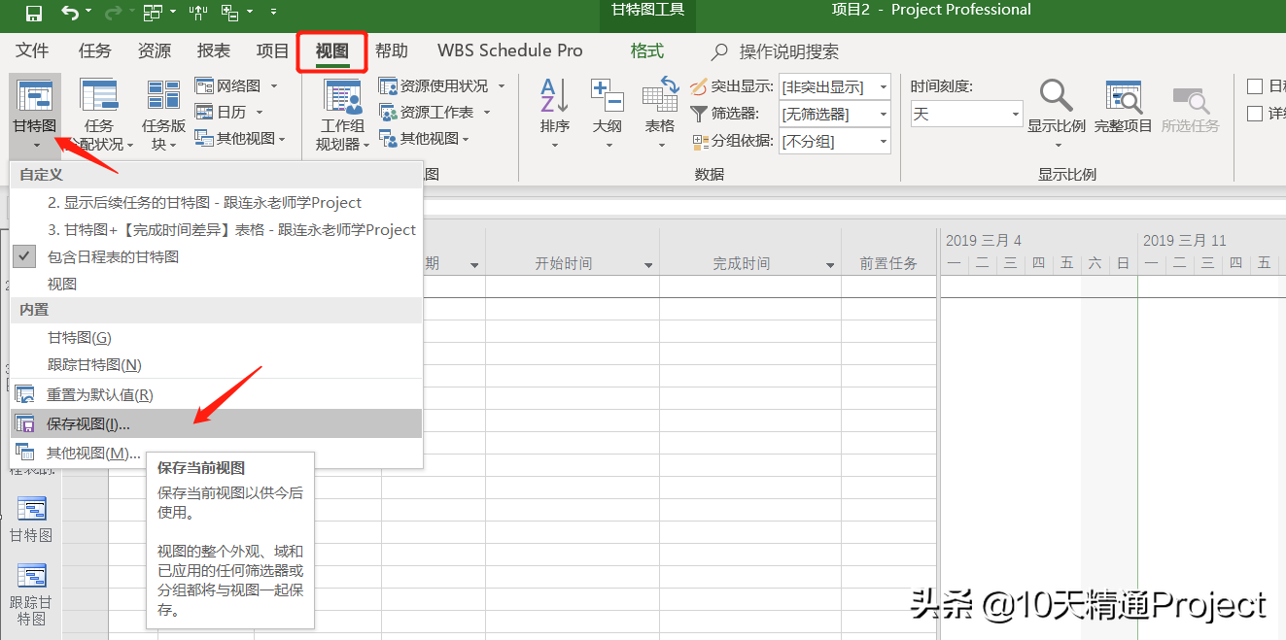This screenshot has width=1286, height=640.
Task: Click the 排序 (Sort) A-Z icon
Action: tap(554, 95)
